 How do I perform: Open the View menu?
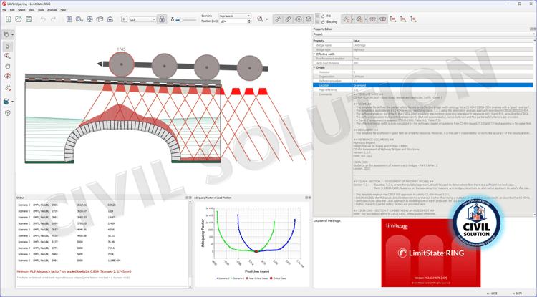[x=32, y=10]
